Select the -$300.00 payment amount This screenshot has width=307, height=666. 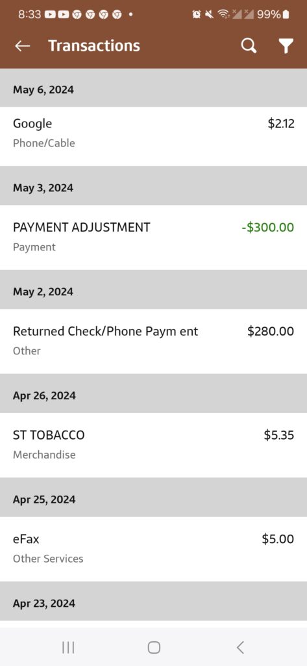(x=267, y=227)
